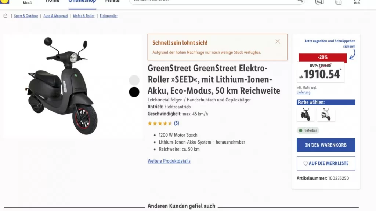This screenshot has height=211, width=376.
Task: Click the 'Mofas & Roller' breadcrumb link
Action: (84, 16)
